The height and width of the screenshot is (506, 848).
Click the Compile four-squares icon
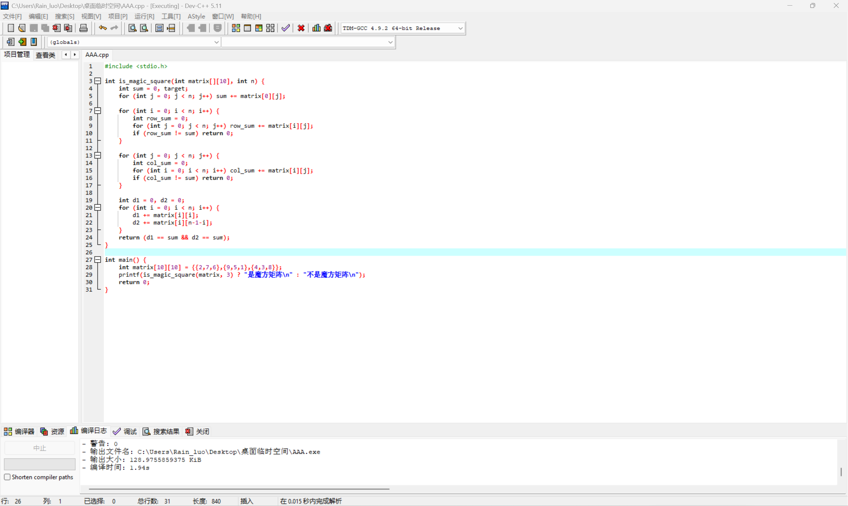pos(236,28)
